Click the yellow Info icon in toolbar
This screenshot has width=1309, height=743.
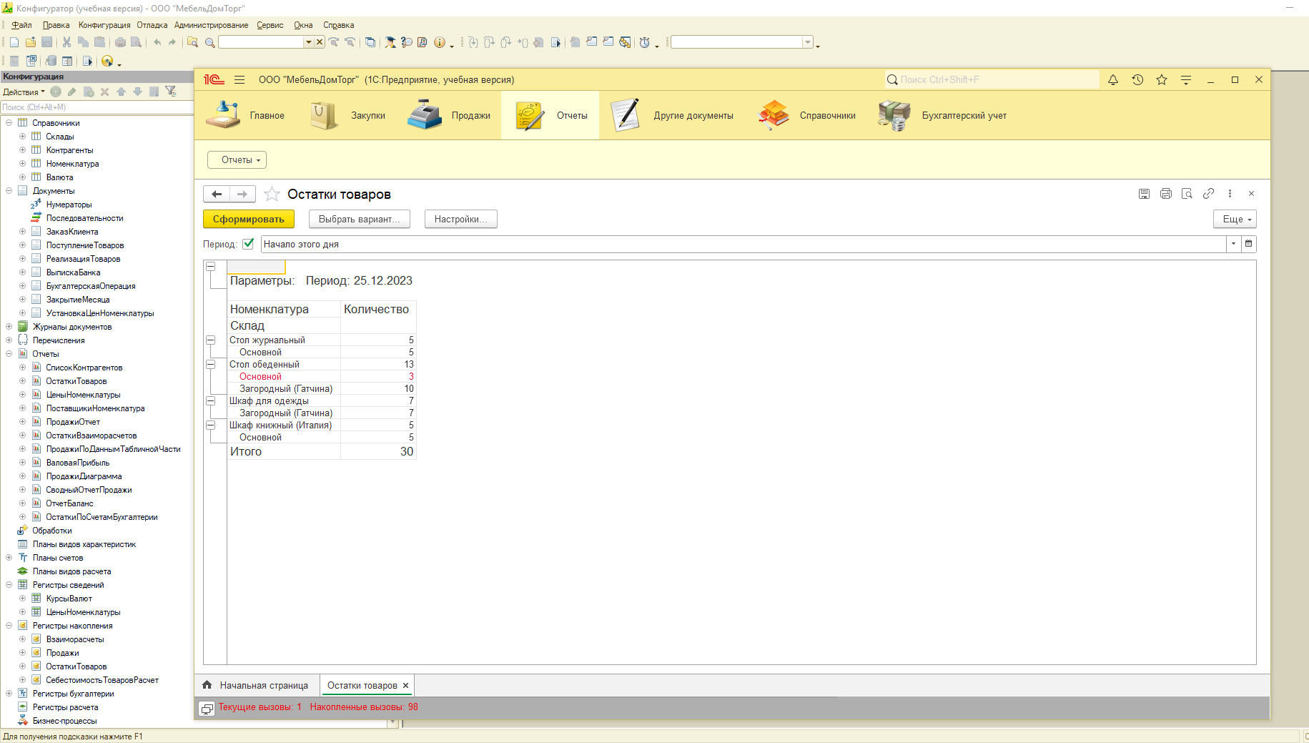[x=440, y=42]
